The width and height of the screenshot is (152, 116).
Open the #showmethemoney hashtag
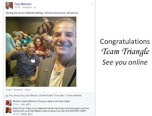tap(55, 13)
